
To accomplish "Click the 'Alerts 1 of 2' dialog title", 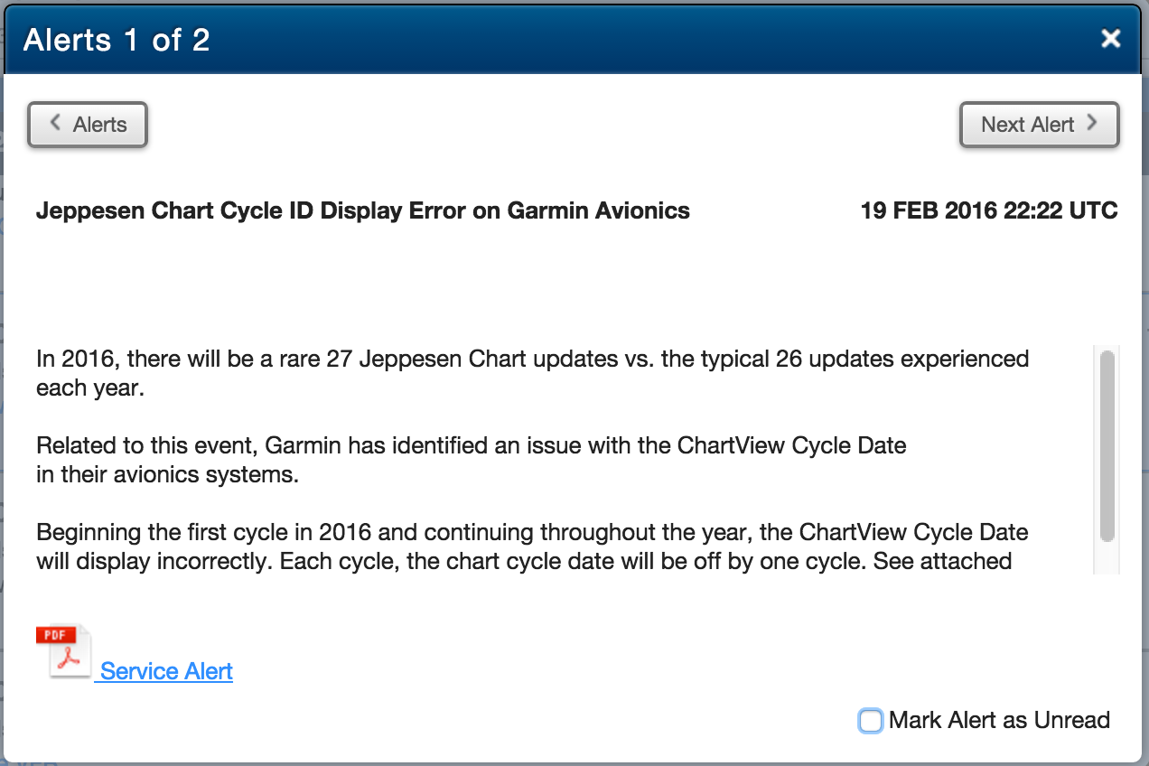I will pos(117,40).
